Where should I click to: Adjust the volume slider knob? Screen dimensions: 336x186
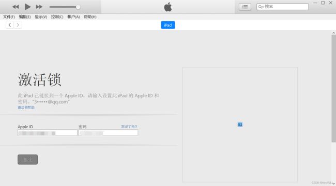click(78, 7)
